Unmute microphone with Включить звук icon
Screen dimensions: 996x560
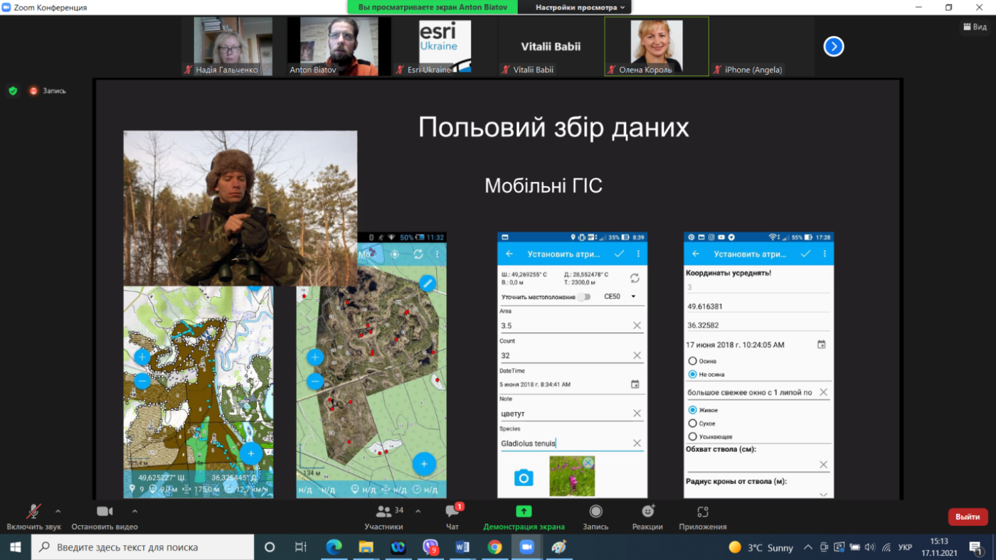click(x=33, y=512)
